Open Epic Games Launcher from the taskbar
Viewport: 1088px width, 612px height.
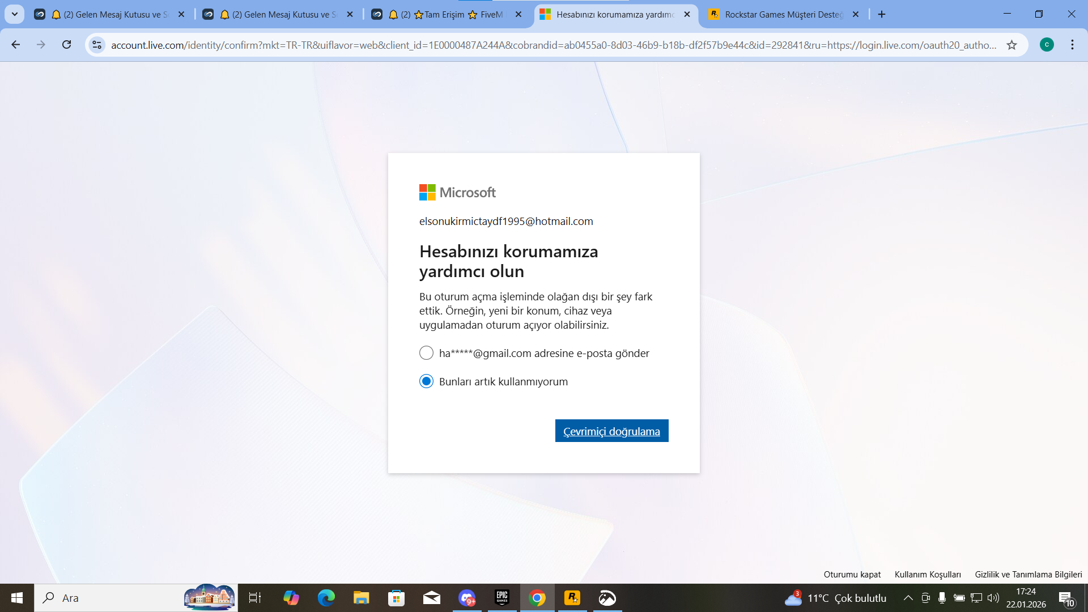(x=502, y=598)
